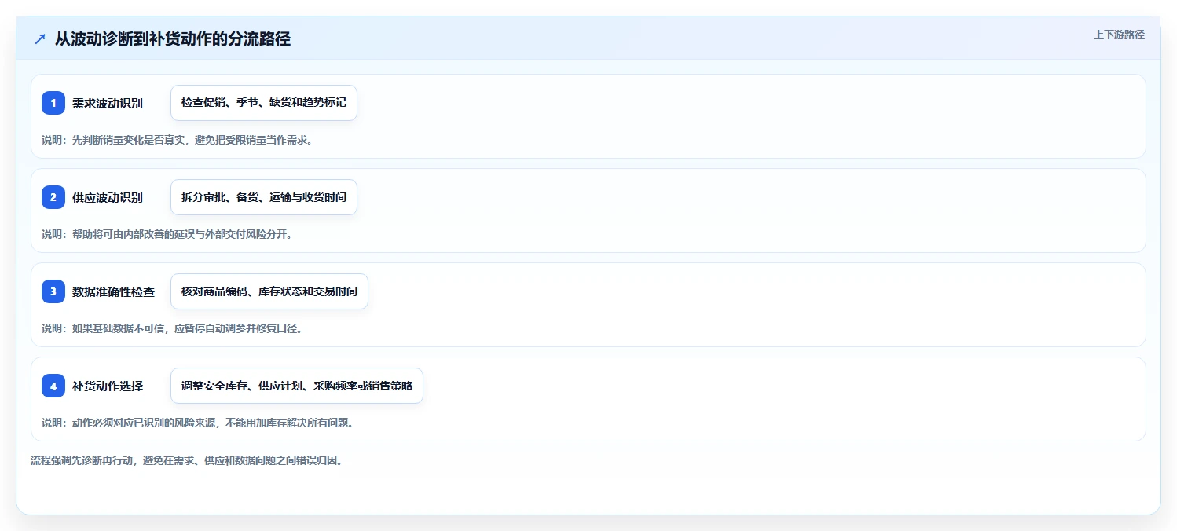
Task: Click the note 不能用加库存解决所有问题
Action: pyautogui.click(x=289, y=423)
